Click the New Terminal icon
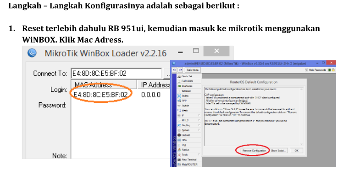354x186 pixels. tap(179, 159)
